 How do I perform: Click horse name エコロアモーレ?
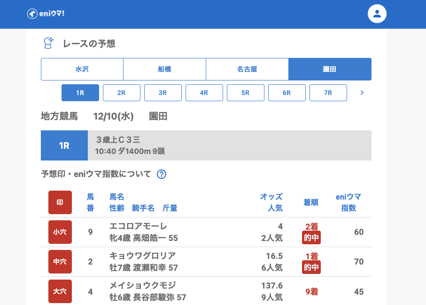[x=138, y=226]
